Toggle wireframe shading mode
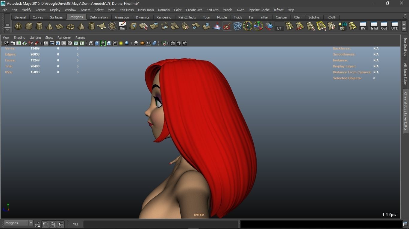The image size is (409, 229). 91,43
